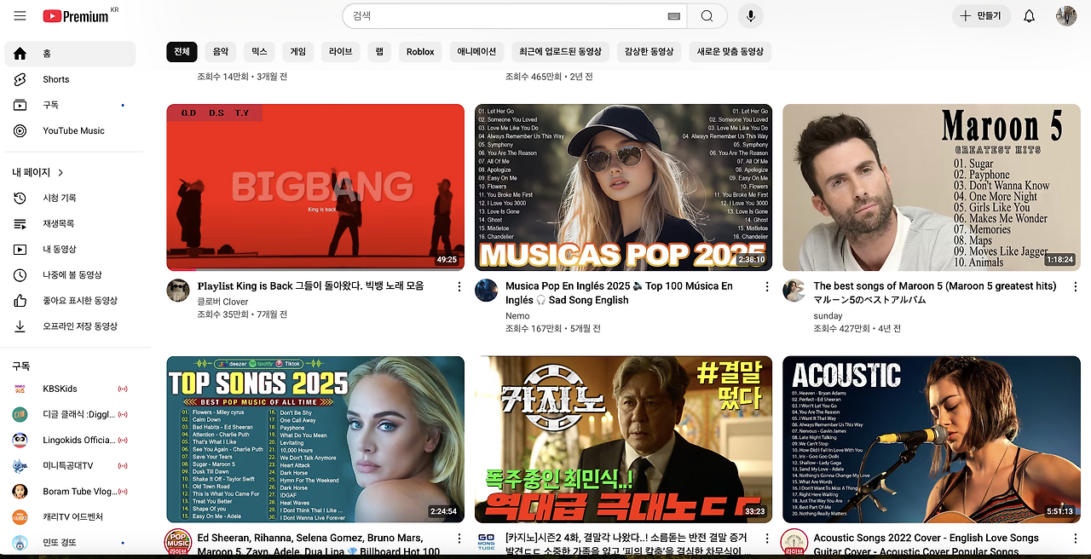The width and height of the screenshot is (1091, 559).
Task: Open your profile avatar menu
Action: [1065, 15]
